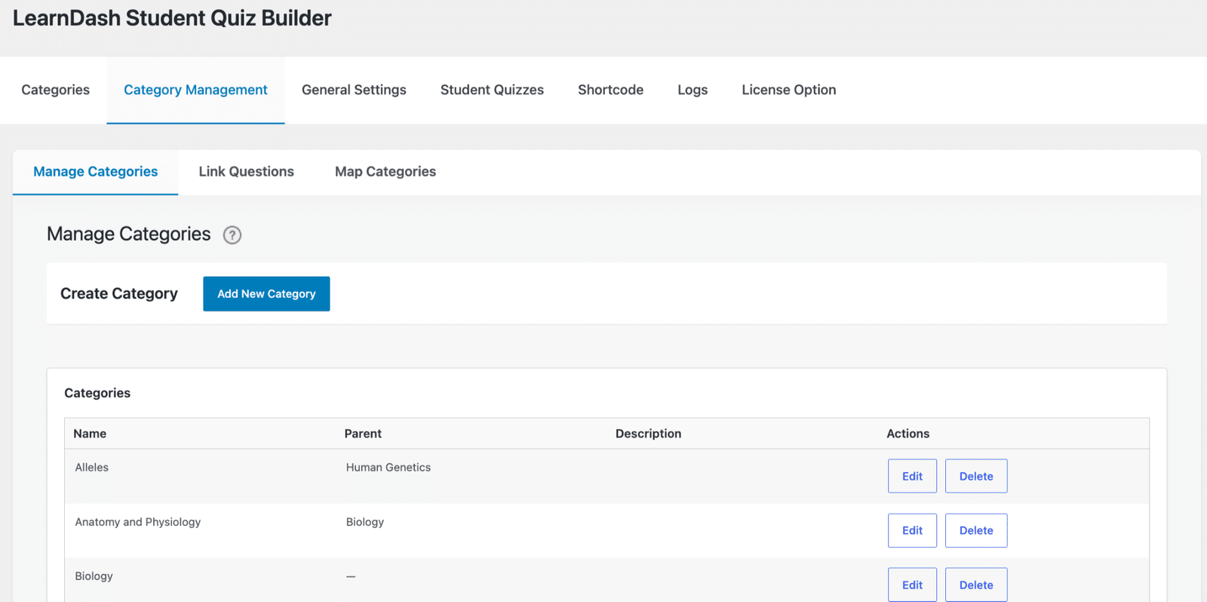
Task: Click the Parent column header
Action: coord(363,434)
